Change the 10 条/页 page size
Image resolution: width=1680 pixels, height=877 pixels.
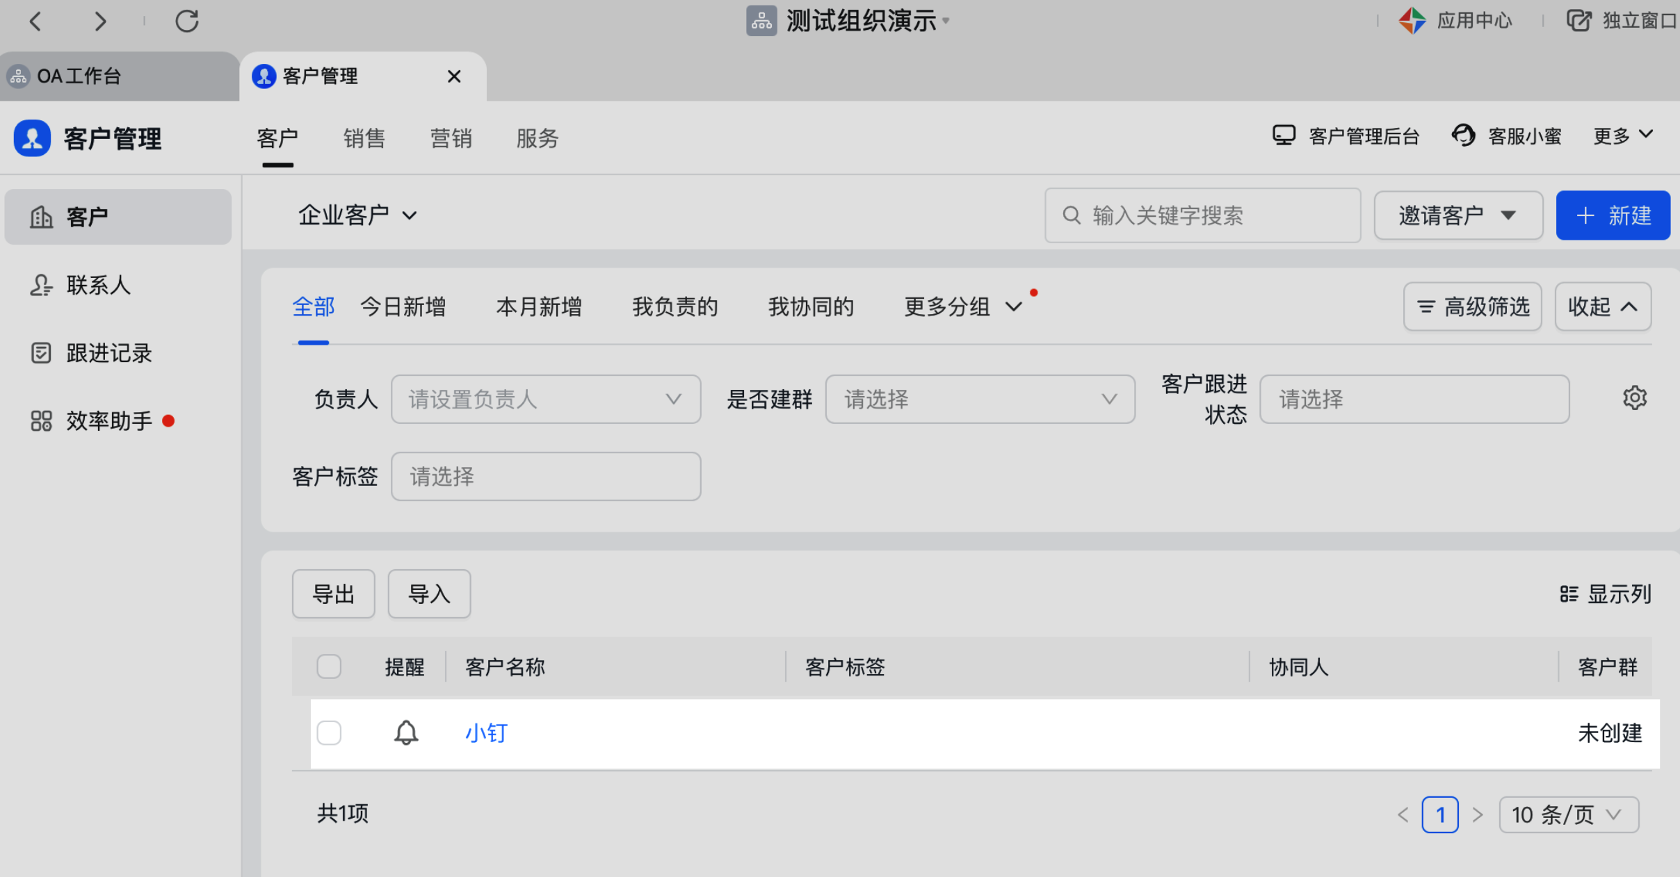(x=1569, y=814)
